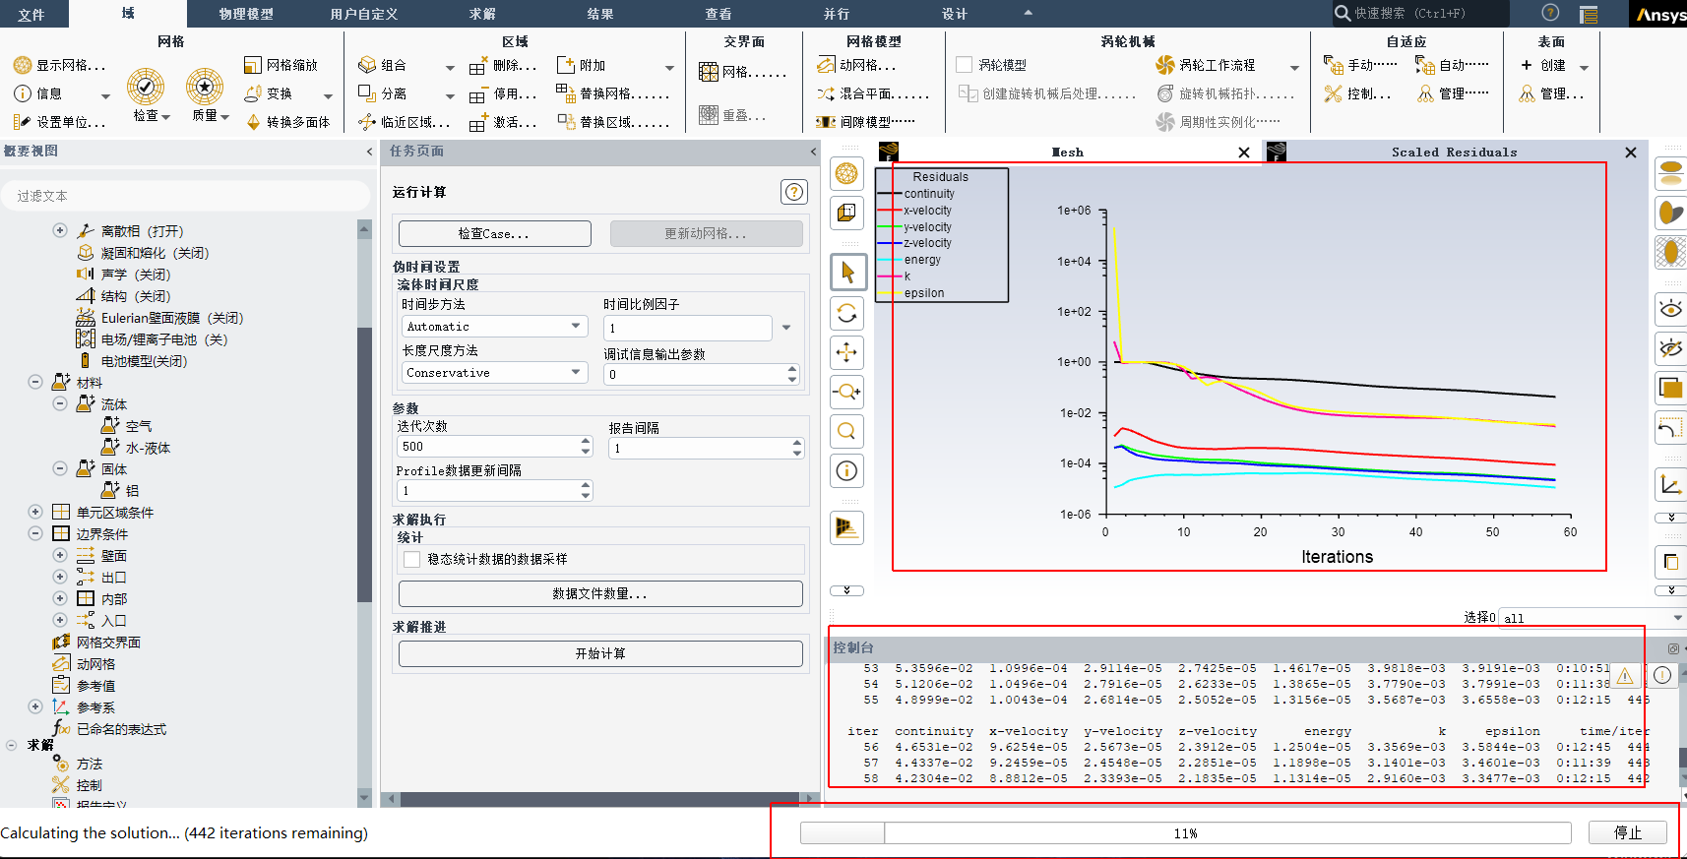Increase the 报告间隔 stepper value

[x=796, y=443]
